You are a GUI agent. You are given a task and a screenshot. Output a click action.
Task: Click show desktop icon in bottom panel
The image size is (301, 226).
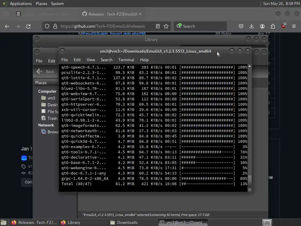point(4,222)
